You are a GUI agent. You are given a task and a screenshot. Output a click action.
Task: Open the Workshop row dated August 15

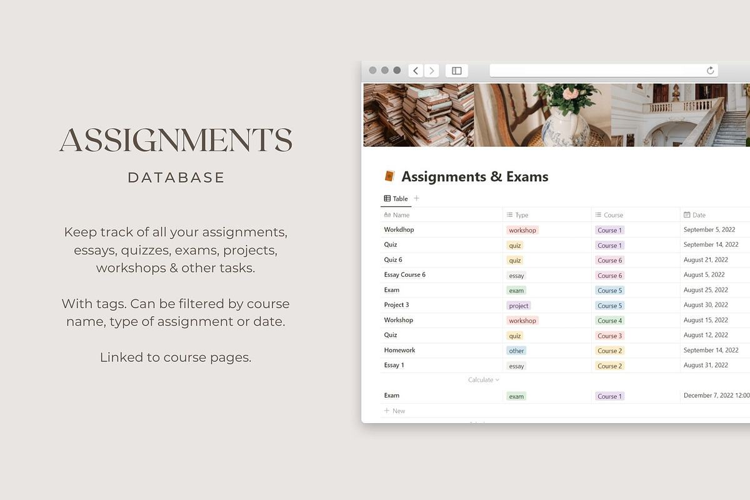(399, 319)
